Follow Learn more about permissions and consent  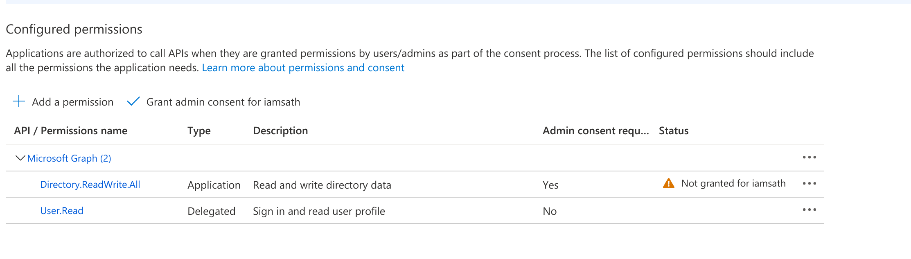(303, 68)
